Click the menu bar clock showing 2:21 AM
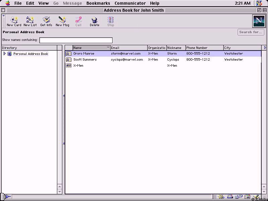Image resolution: width=268 pixels, height=201 pixels. [243, 3]
